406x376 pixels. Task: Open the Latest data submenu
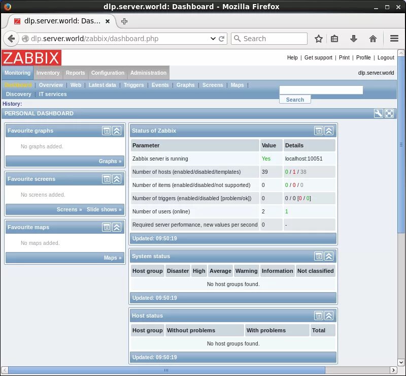click(x=103, y=85)
